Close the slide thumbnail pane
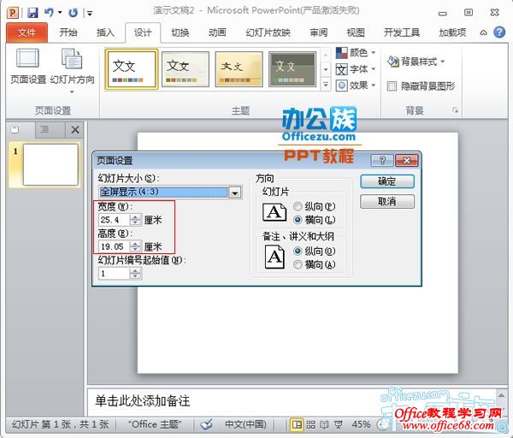This screenshot has height=438, width=513. [75, 130]
